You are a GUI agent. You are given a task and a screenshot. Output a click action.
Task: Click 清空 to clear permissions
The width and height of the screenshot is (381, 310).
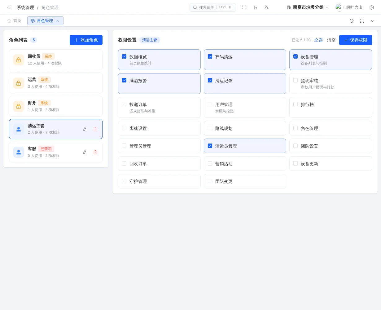331,40
